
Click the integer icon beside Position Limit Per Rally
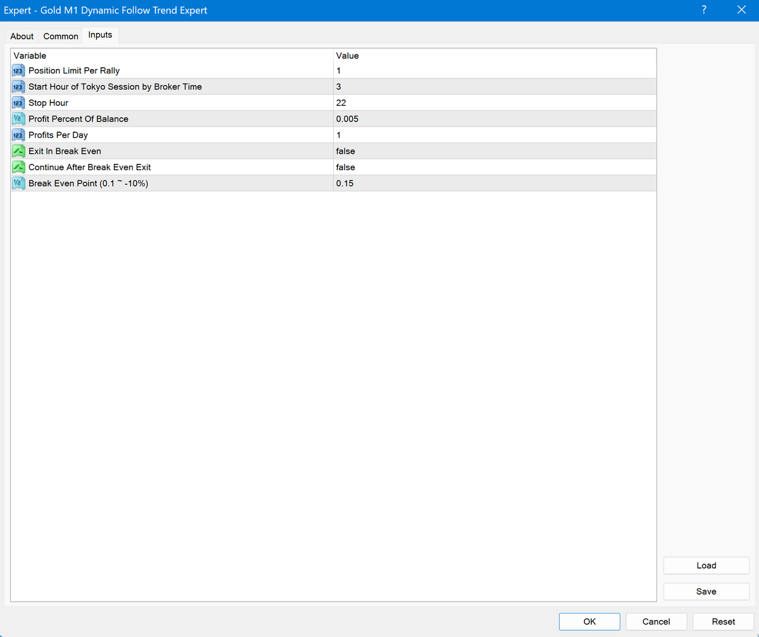point(18,70)
